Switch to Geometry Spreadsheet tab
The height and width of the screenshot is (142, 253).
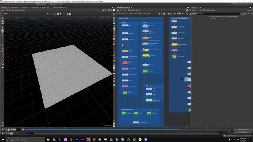point(58,7)
